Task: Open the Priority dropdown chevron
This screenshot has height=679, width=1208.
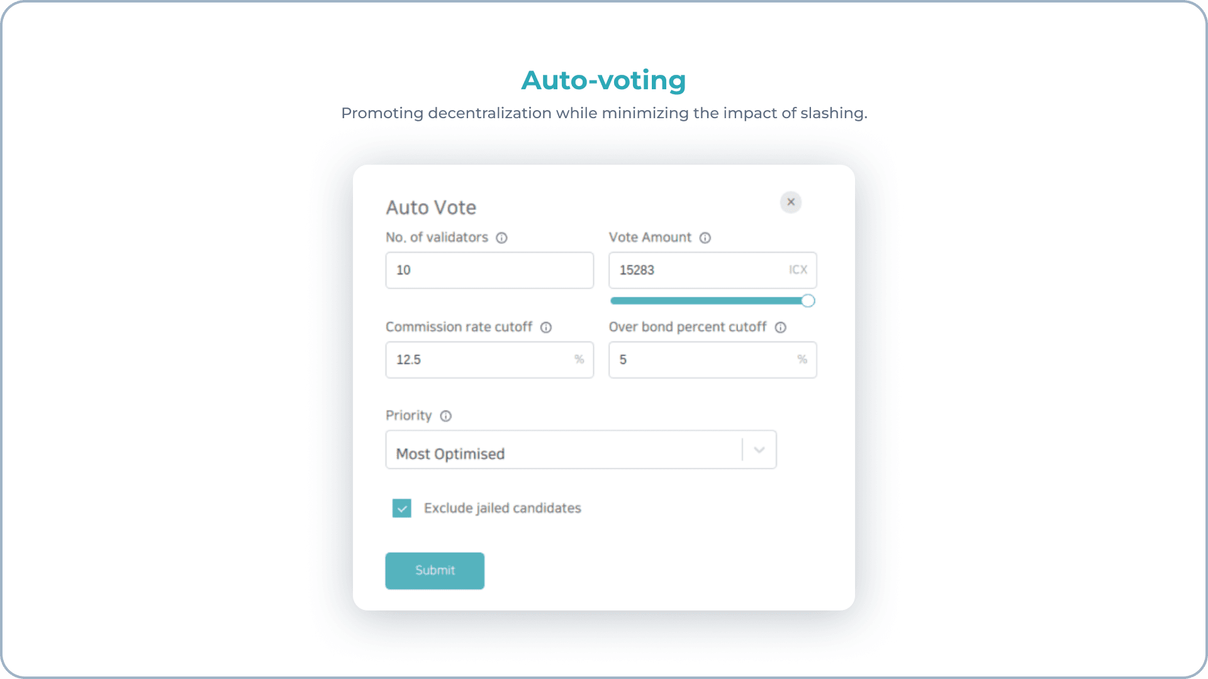Action: [x=759, y=450]
